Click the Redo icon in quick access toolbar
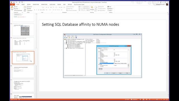 [x=20, y=2]
